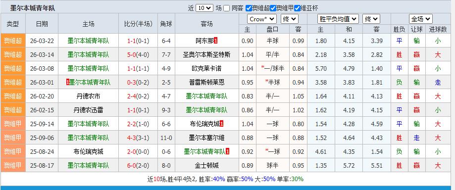Click the 奥维超 tag in the 26-03-22 row
Screen dimensions: 455x190
pyautogui.click(x=13, y=41)
